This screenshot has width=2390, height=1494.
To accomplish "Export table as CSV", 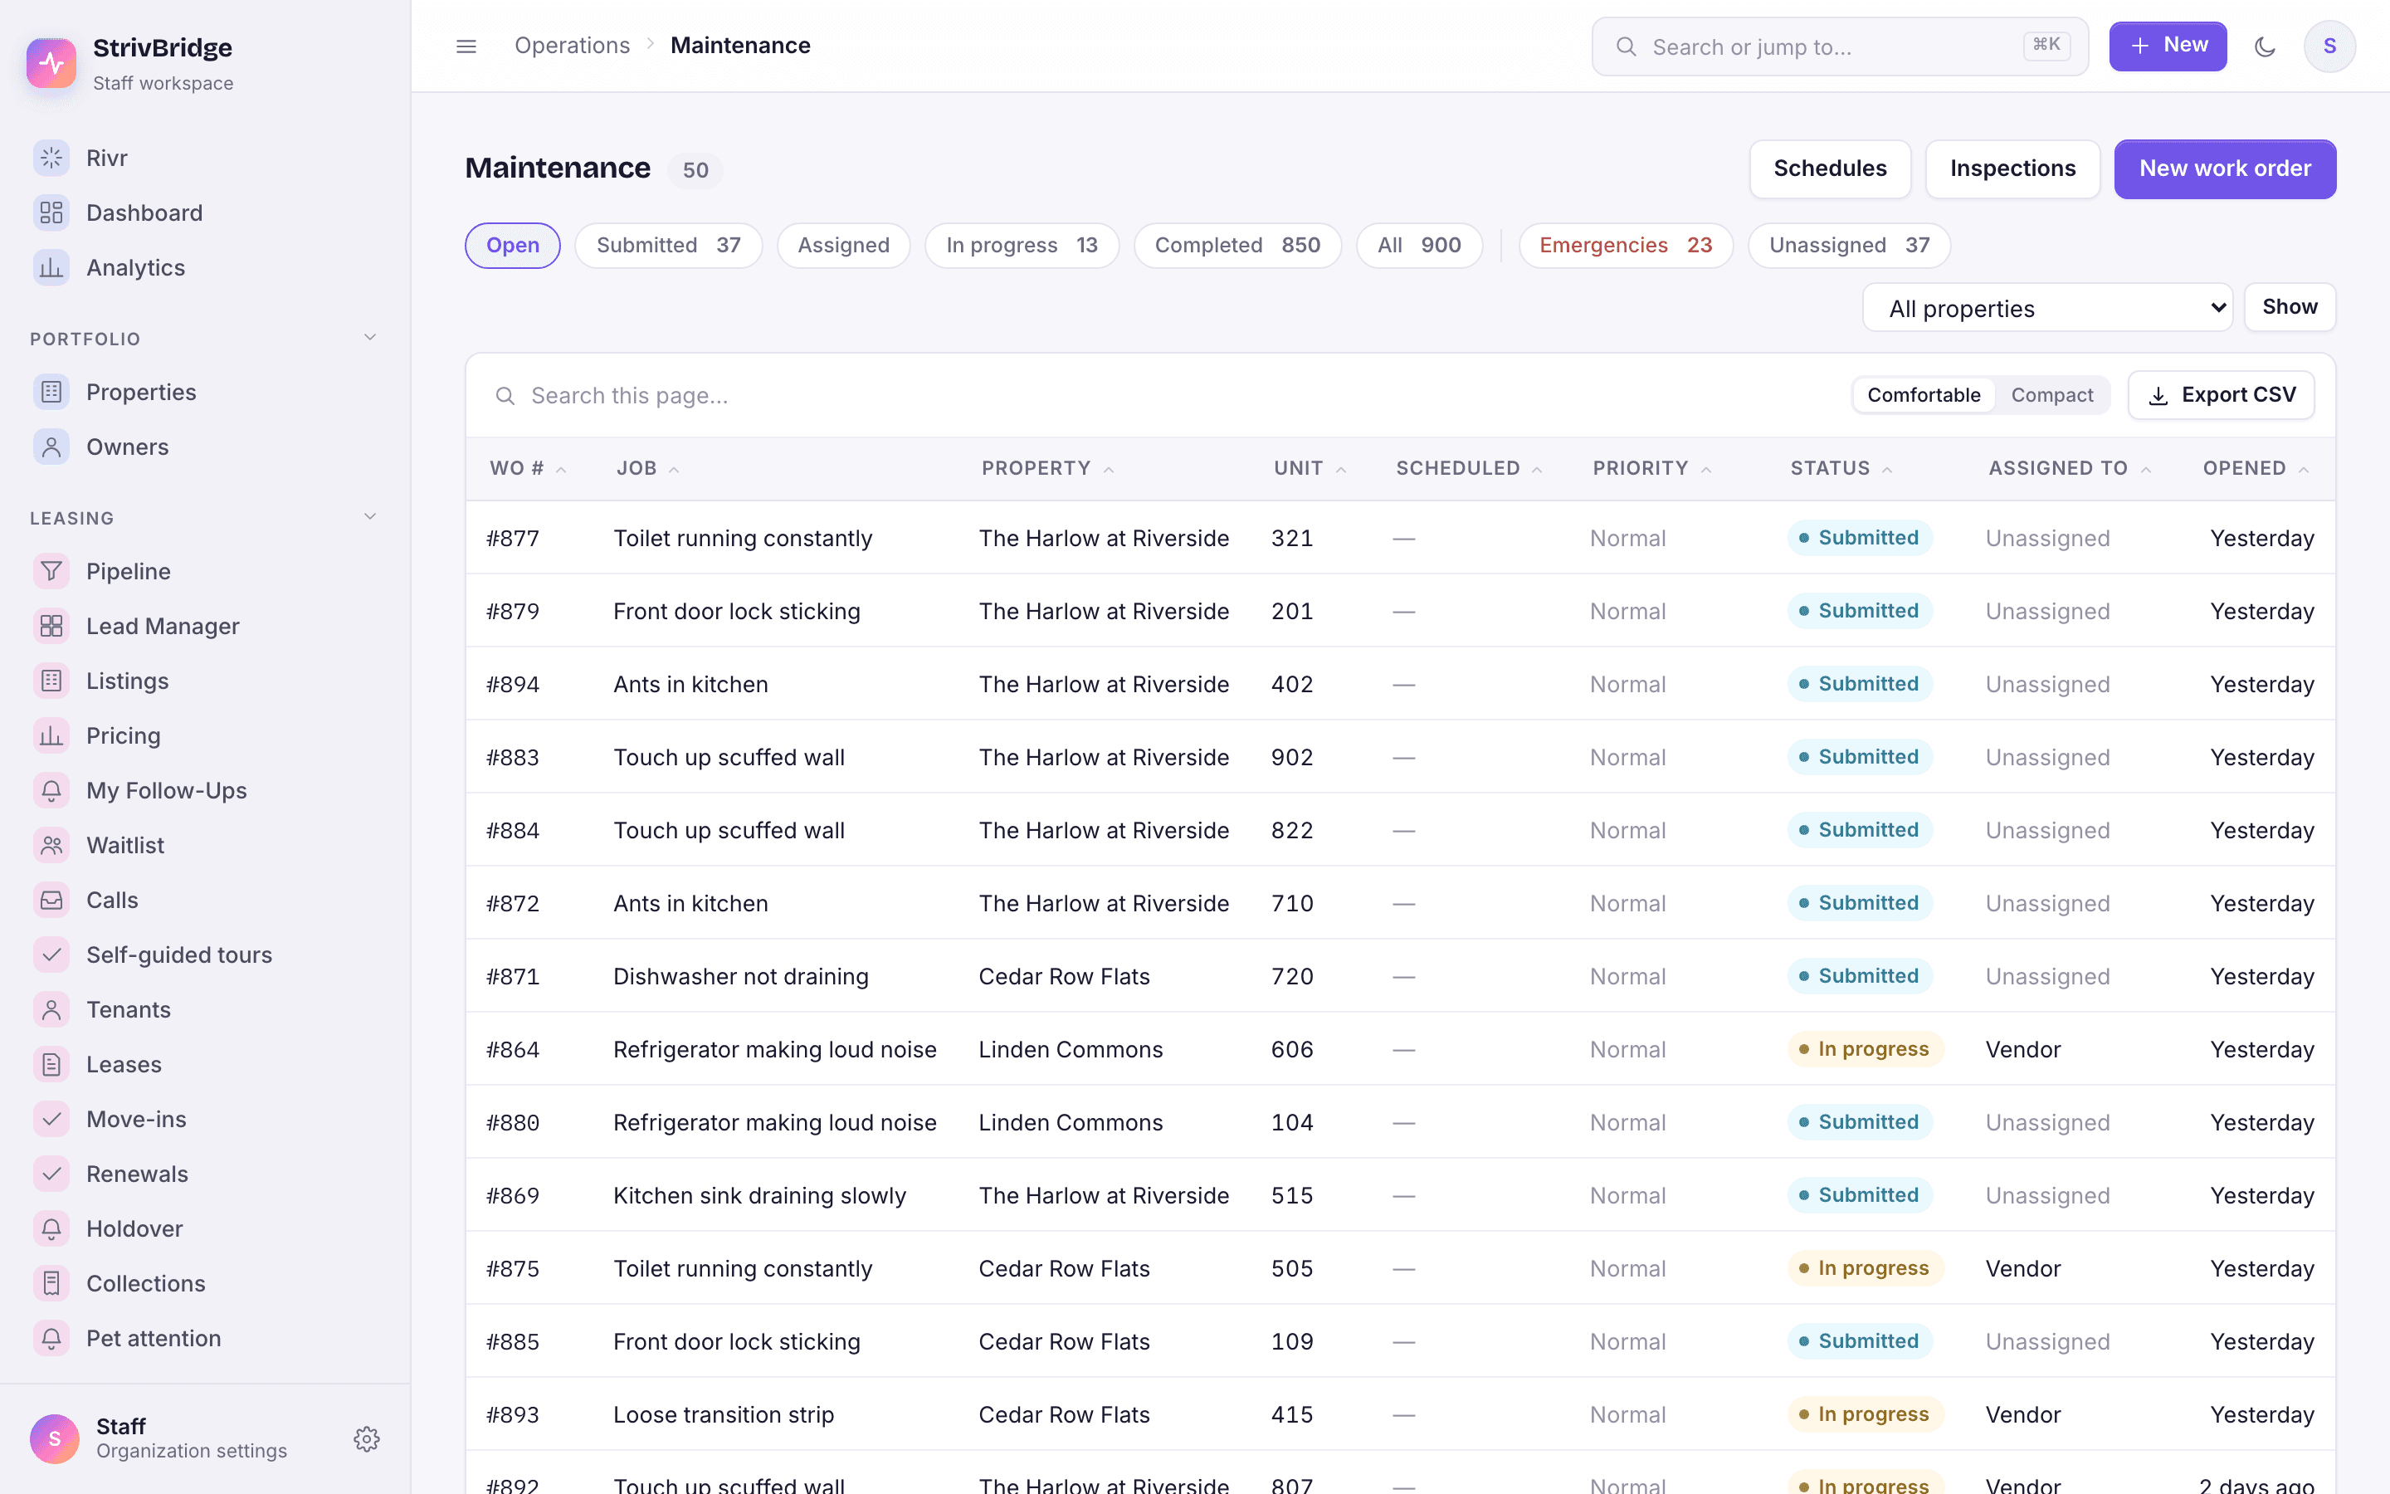I will click(2221, 395).
